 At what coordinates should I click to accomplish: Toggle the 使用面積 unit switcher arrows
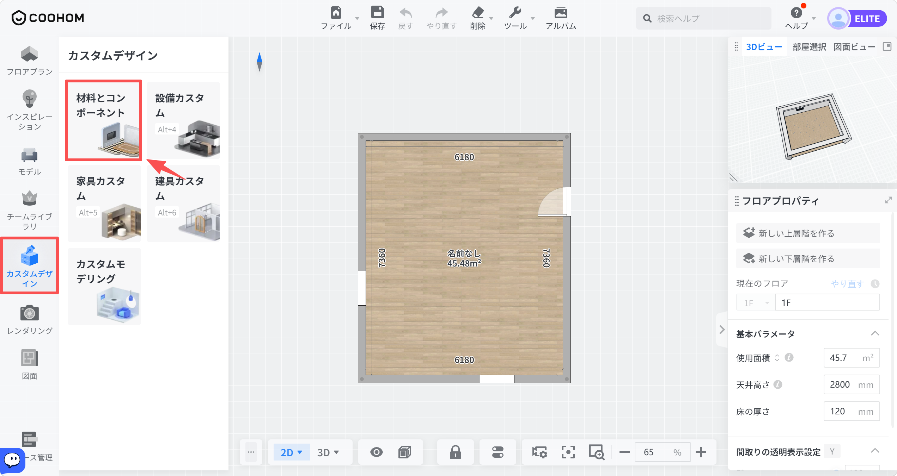(777, 358)
